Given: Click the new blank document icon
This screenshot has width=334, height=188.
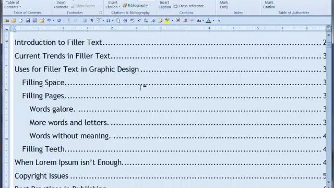Looking at the screenshot, I should click(21, 21).
